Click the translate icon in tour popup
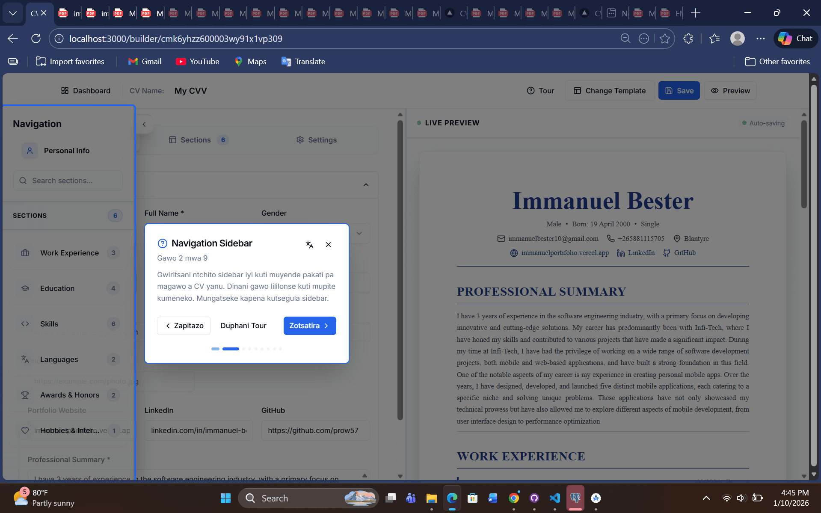Screen dimensions: 821x513 point(309,244)
